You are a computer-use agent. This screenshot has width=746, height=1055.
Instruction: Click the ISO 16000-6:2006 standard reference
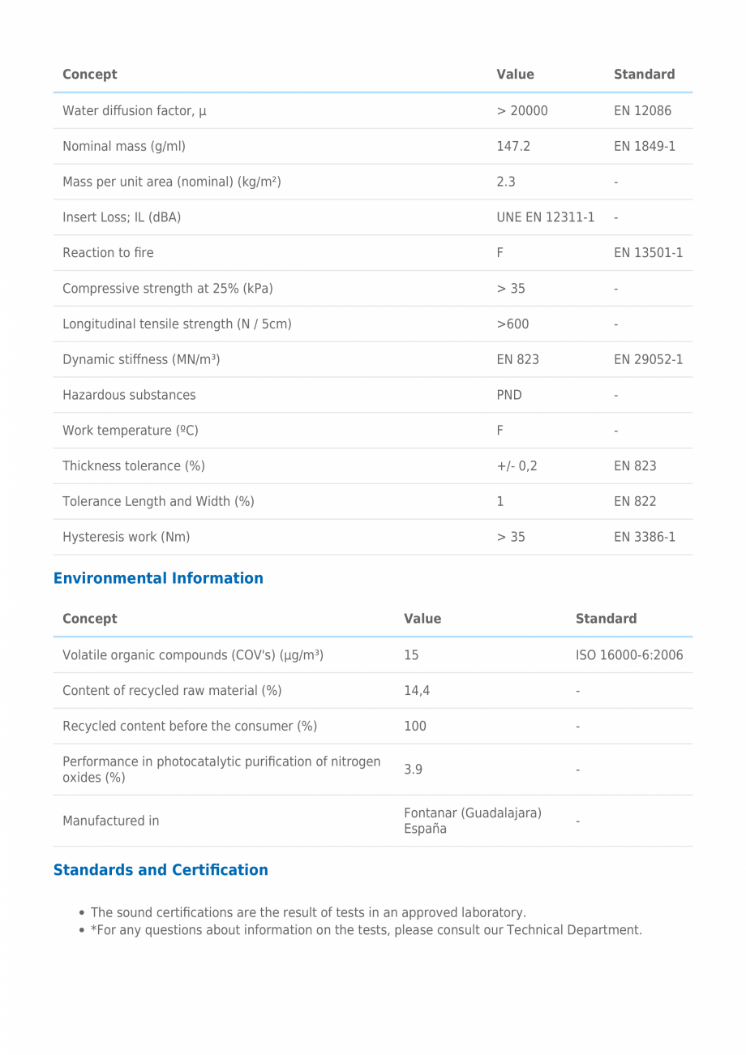629,655
